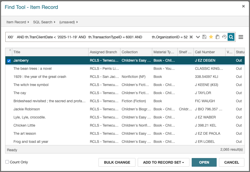Click the BULK CHANGE button
This screenshot has width=250, height=172.
pos(117,162)
